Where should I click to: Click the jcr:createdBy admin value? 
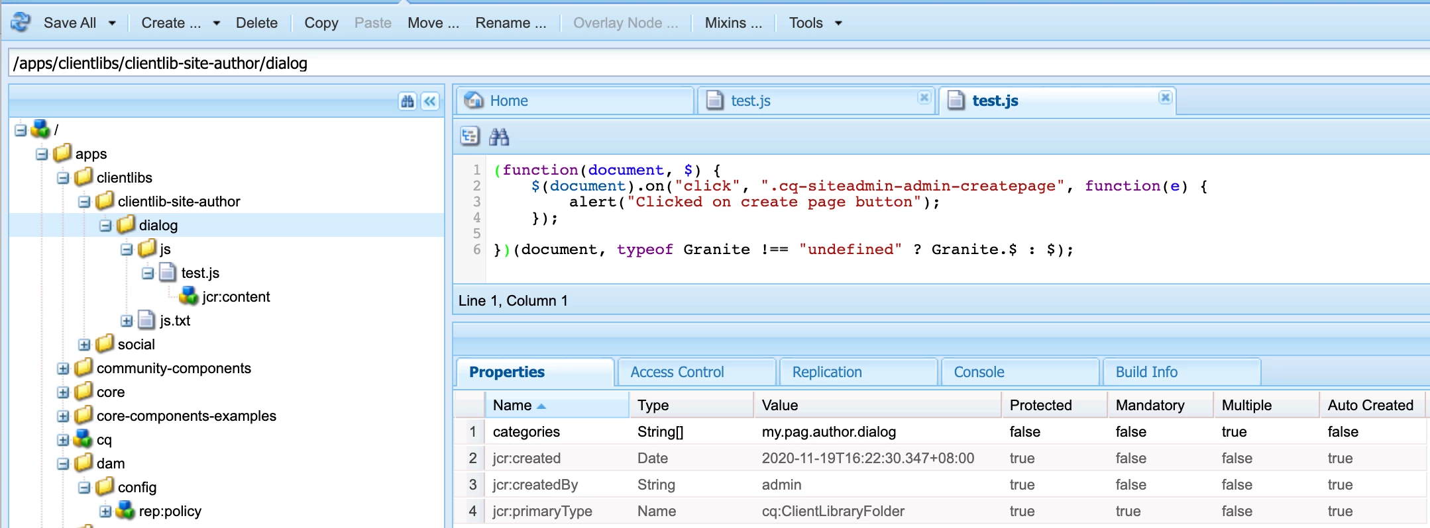tap(781, 484)
